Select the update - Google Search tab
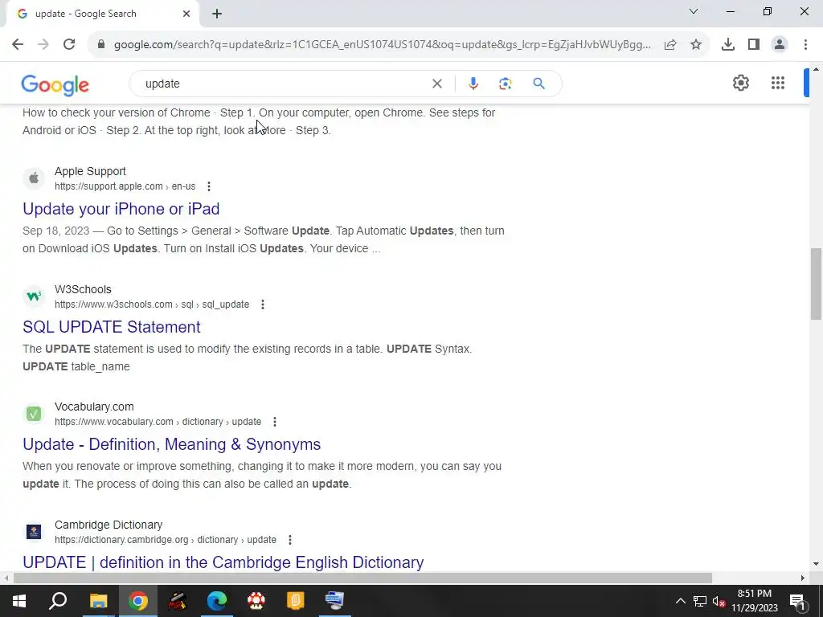 coord(102,14)
